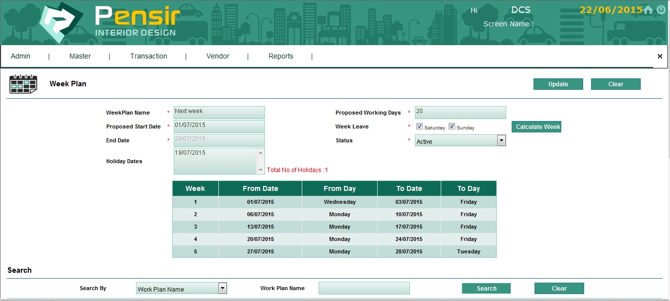670x301 pixels.
Task: Open the Reports menu
Action: (281, 57)
